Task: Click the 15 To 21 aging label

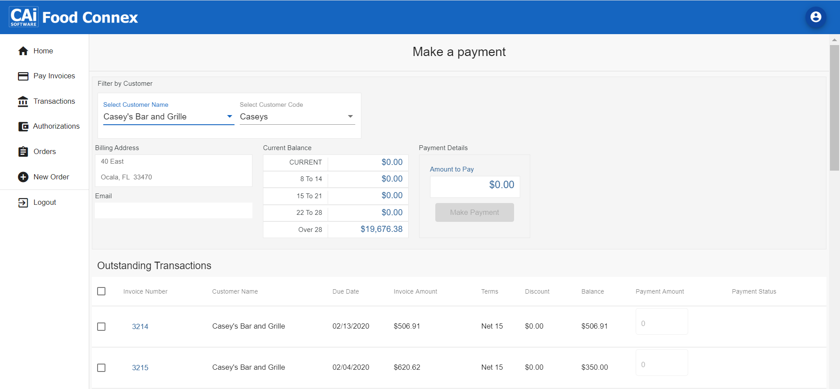Action: (x=309, y=196)
